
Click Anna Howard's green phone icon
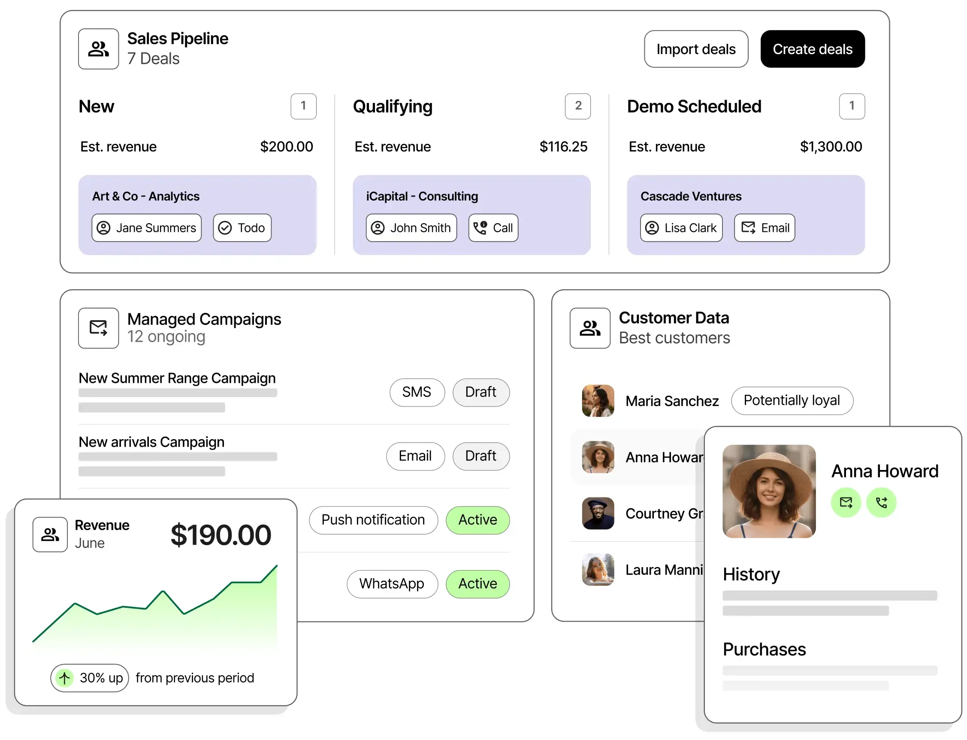881,502
